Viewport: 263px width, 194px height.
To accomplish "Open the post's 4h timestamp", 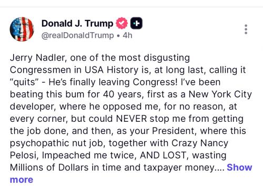I will click(127, 35).
